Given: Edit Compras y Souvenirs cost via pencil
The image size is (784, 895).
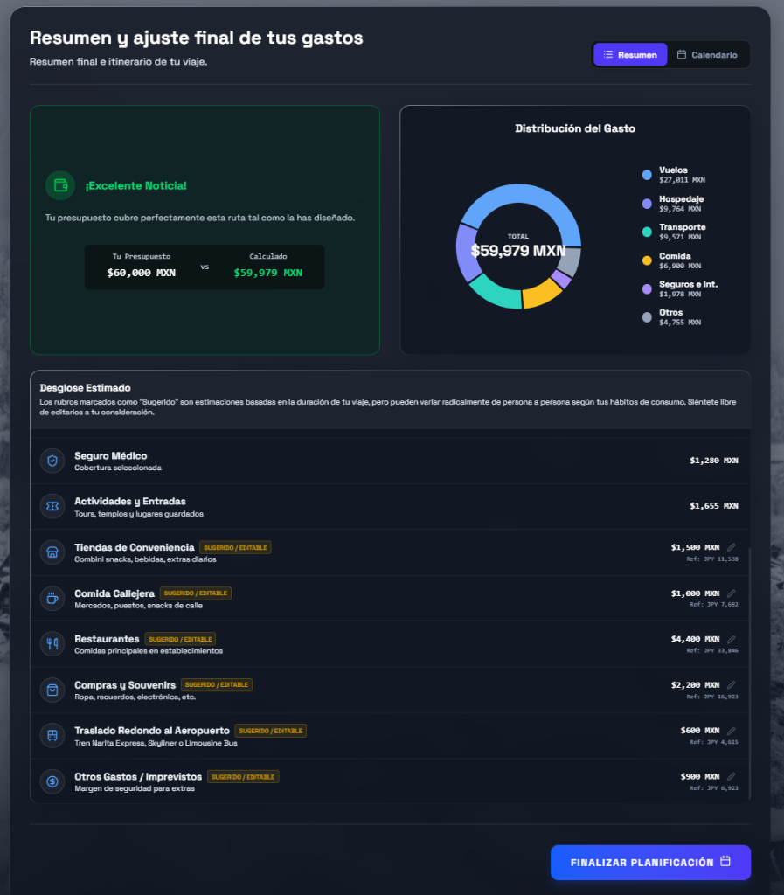Looking at the screenshot, I should click(732, 685).
